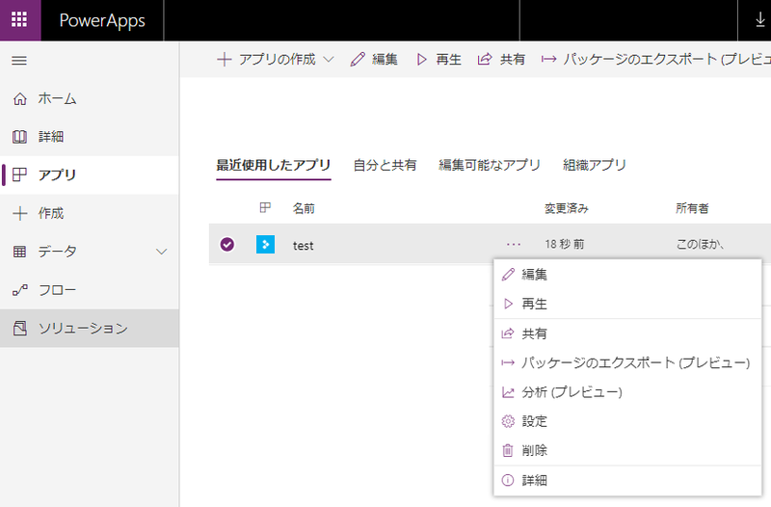
Task: Expand the データ sidebar chevron
Action: [161, 252]
